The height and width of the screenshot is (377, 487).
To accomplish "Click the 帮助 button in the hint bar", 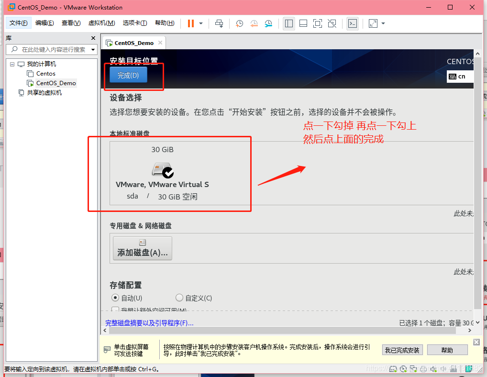I will click(447, 350).
